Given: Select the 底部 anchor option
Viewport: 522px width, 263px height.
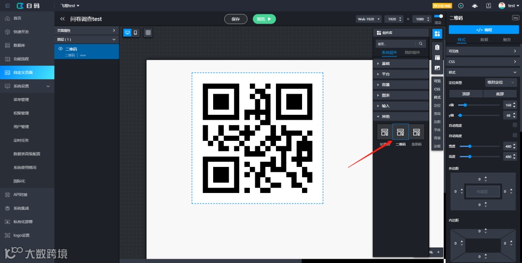Looking at the screenshot, I should (500, 94).
